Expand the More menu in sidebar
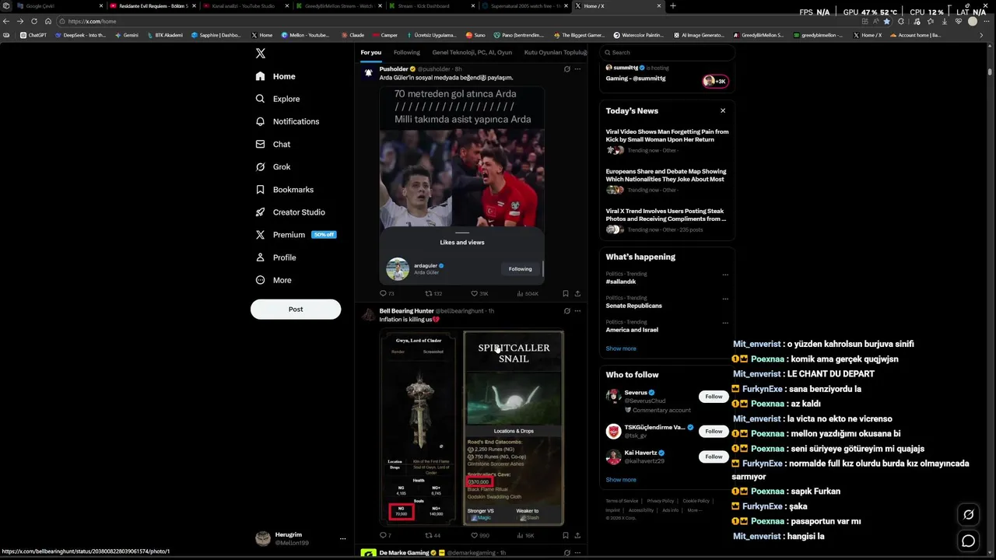The image size is (996, 560). coord(274,280)
